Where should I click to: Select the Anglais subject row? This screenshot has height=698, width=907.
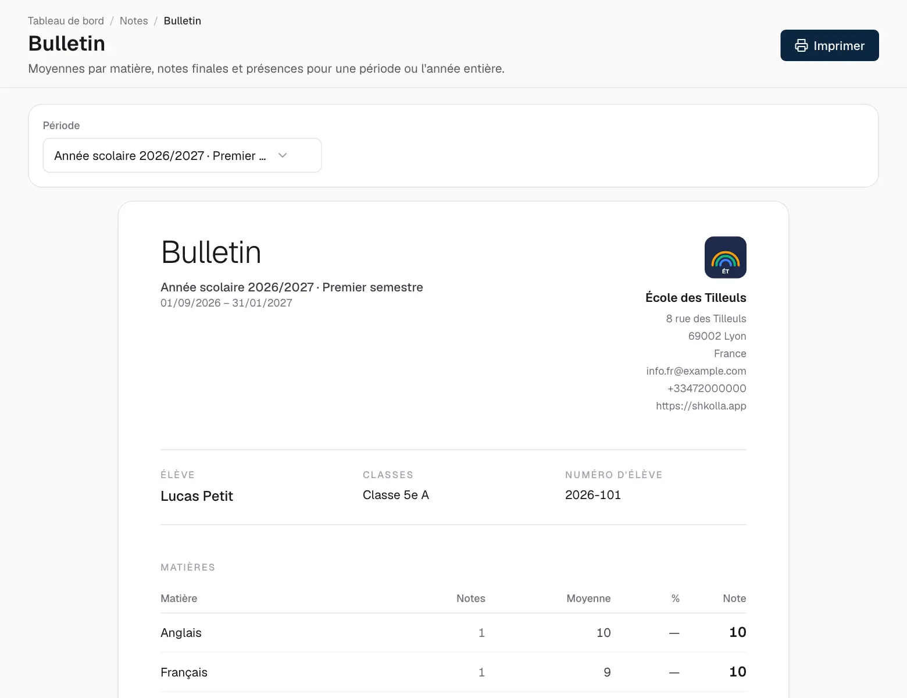[x=454, y=633]
